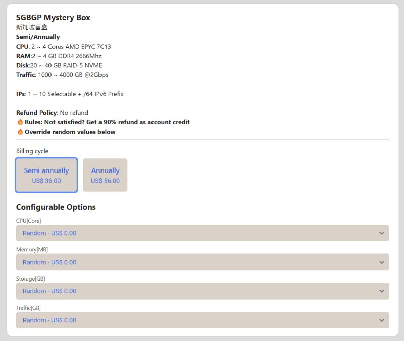The width and height of the screenshot is (404, 341).
Task: Click the Configurable Options heading
Action: pyautogui.click(x=56, y=207)
